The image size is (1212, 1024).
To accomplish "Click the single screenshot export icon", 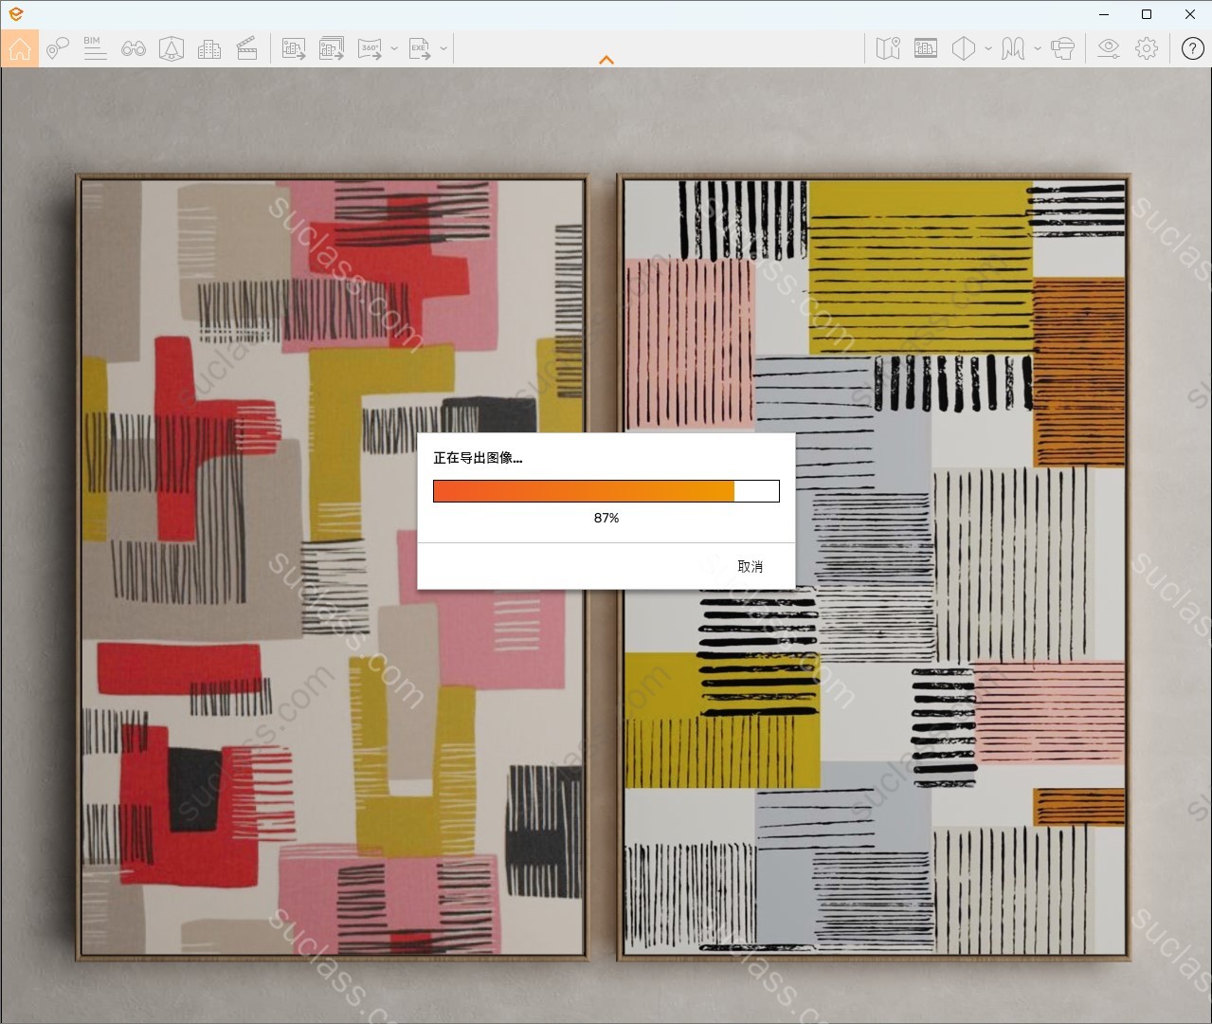I will tap(294, 48).
